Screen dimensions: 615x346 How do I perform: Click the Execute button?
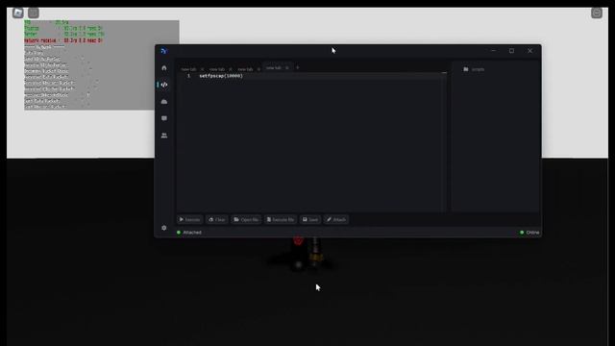190,220
